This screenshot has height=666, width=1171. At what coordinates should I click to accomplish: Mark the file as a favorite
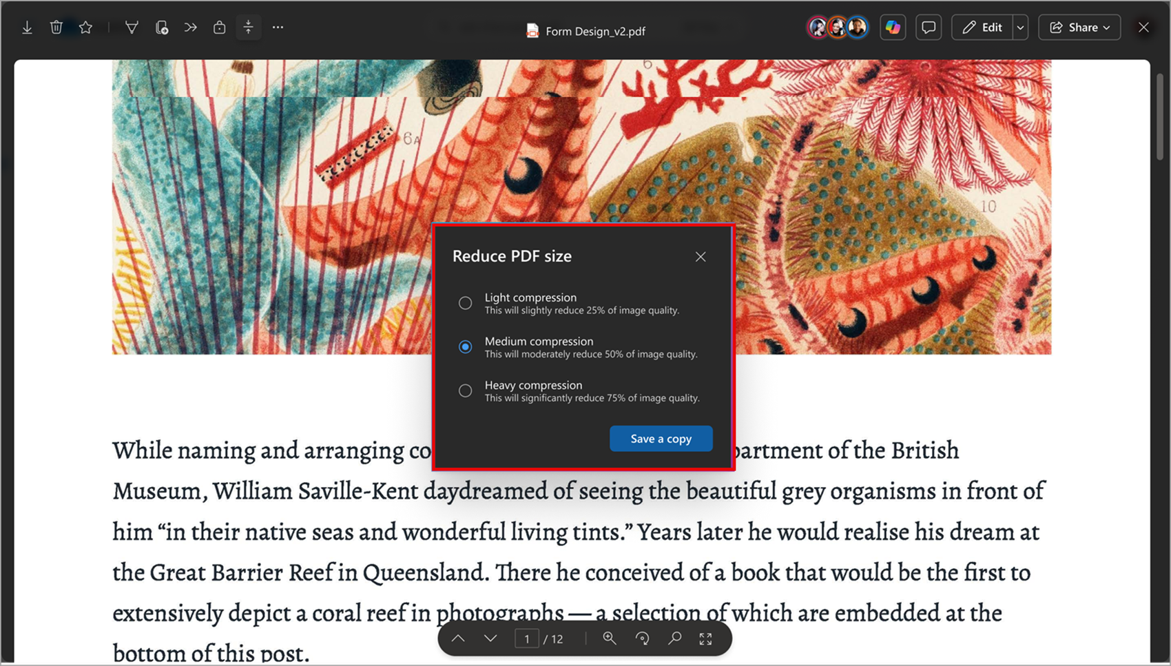click(85, 27)
